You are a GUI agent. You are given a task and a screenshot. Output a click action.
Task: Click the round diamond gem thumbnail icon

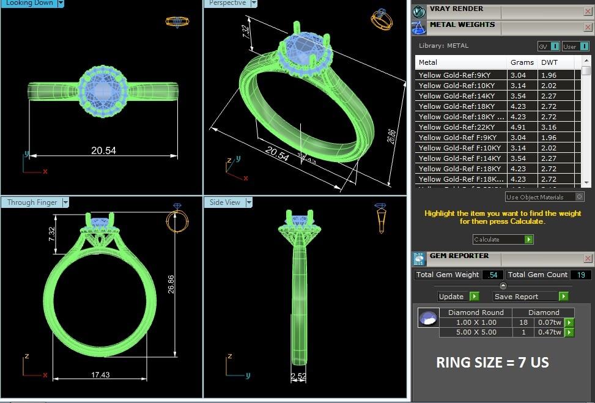click(x=427, y=318)
